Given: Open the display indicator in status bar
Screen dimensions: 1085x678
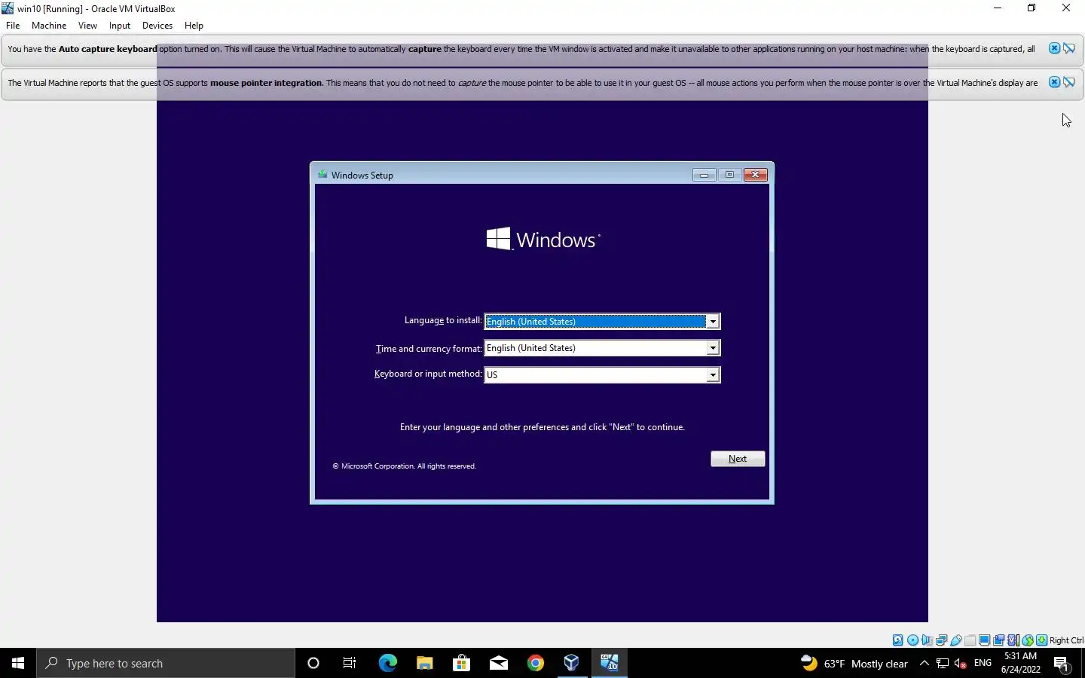Looking at the screenshot, I should pyautogui.click(x=984, y=640).
